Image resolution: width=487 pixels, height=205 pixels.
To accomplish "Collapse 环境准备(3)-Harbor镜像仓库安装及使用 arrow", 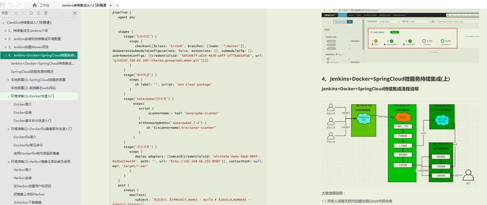I will tap(8, 161).
